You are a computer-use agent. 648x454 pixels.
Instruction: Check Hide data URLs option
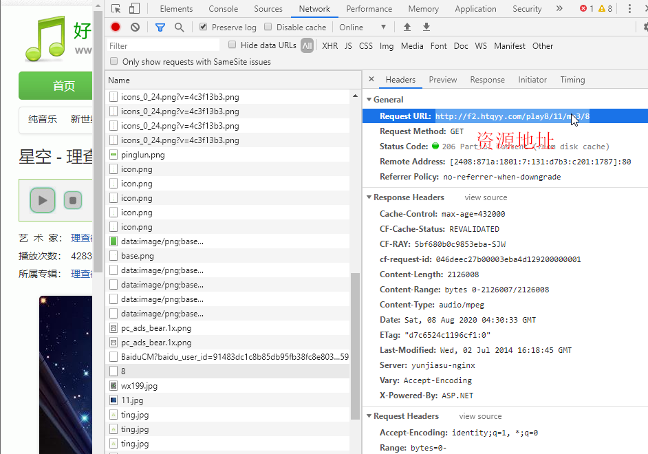(233, 45)
